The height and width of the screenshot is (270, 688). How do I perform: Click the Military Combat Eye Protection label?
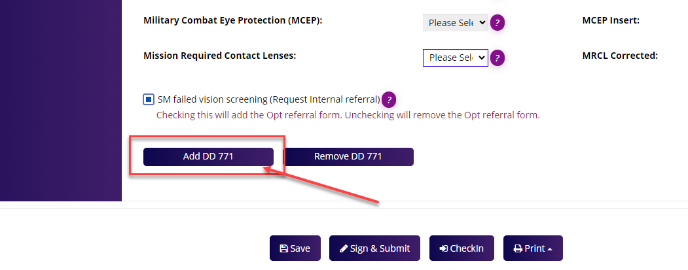[x=232, y=20]
